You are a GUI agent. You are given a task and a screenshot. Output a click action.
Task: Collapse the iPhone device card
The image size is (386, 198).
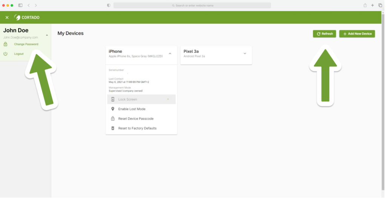click(x=170, y=54)
